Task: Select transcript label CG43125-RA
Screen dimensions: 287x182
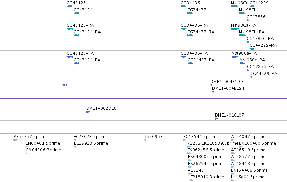Action: pos(81,25)
